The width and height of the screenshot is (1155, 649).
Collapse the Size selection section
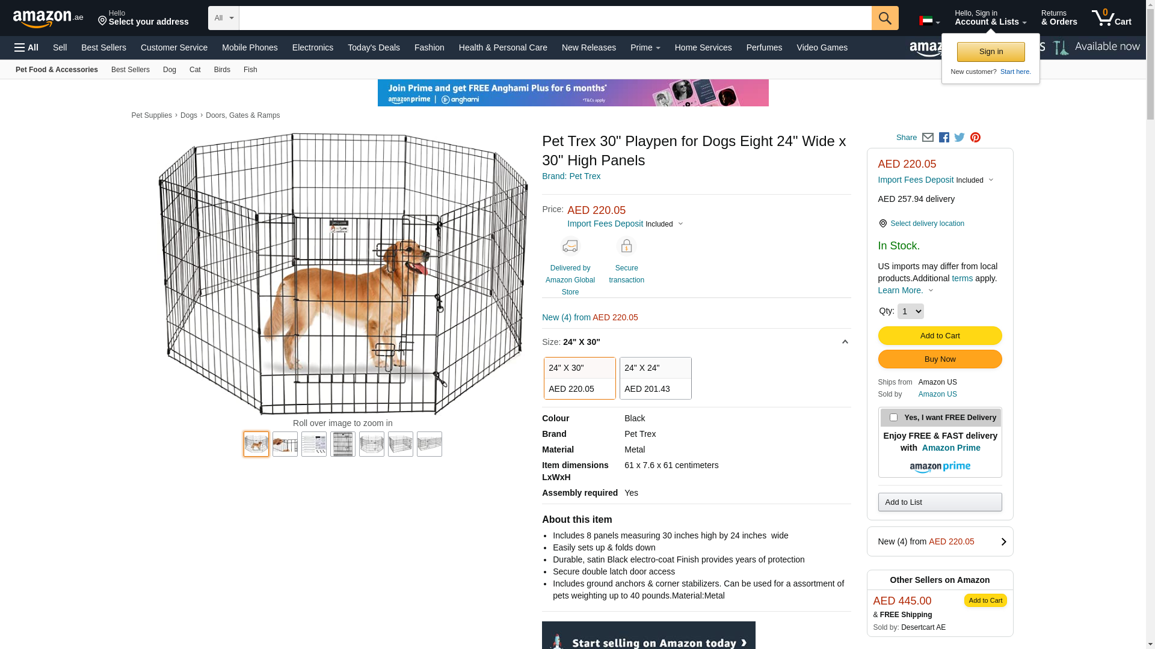[845, 342]
